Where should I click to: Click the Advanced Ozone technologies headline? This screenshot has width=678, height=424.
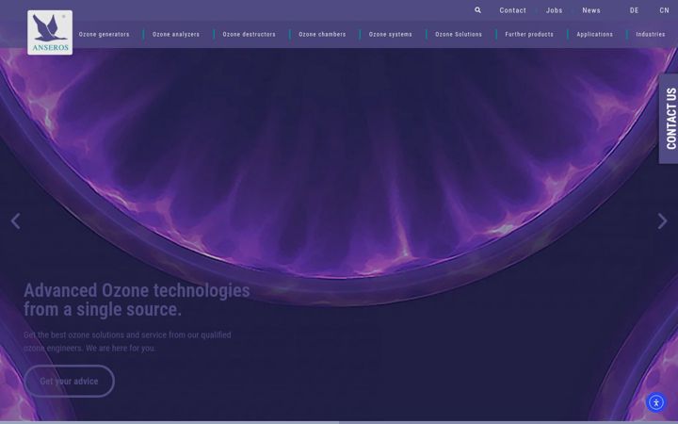(x=137, y=300)
